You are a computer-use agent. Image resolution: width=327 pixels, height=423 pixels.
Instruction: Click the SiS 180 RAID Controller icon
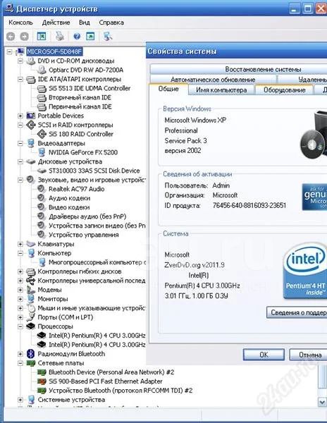42,134
